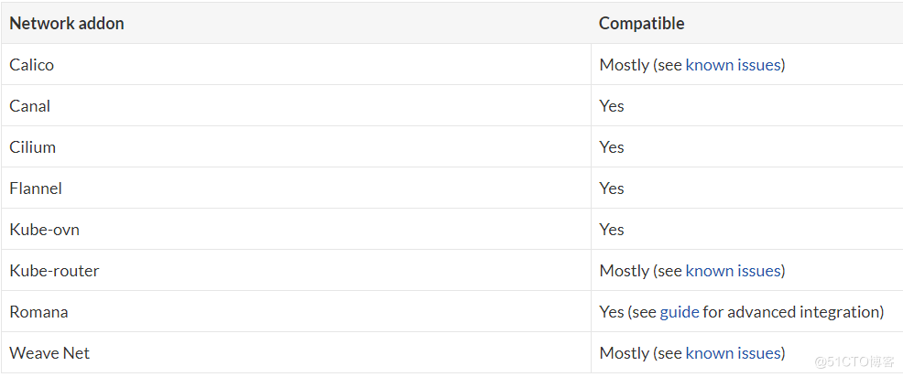Click the Yes value for Kube-ovn
The width and height of the screenshot is (903, 377).
(x=612, y=230)
